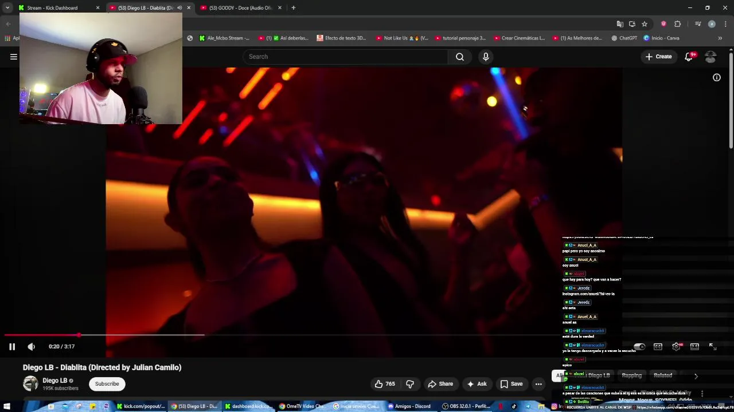The image size is (734, 412).
Task: Open the Diego LB channel name
Action: tap(54, 381)
